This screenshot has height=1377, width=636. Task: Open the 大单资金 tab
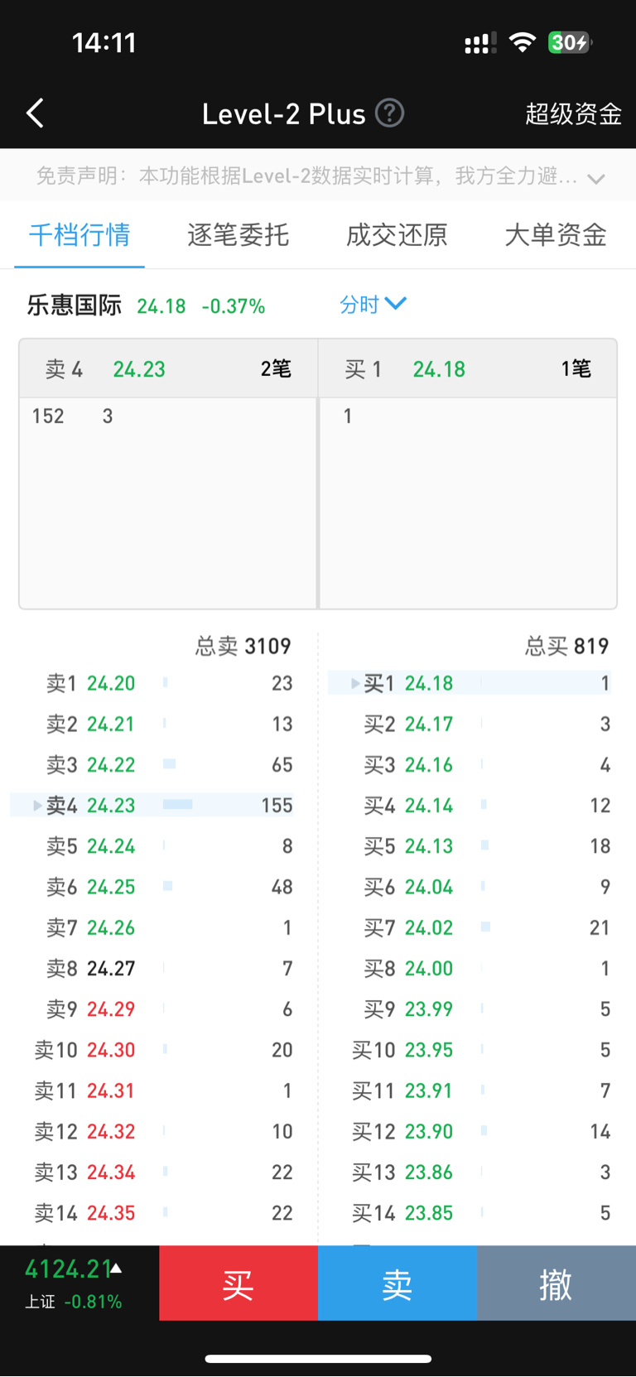pos(555,235)
